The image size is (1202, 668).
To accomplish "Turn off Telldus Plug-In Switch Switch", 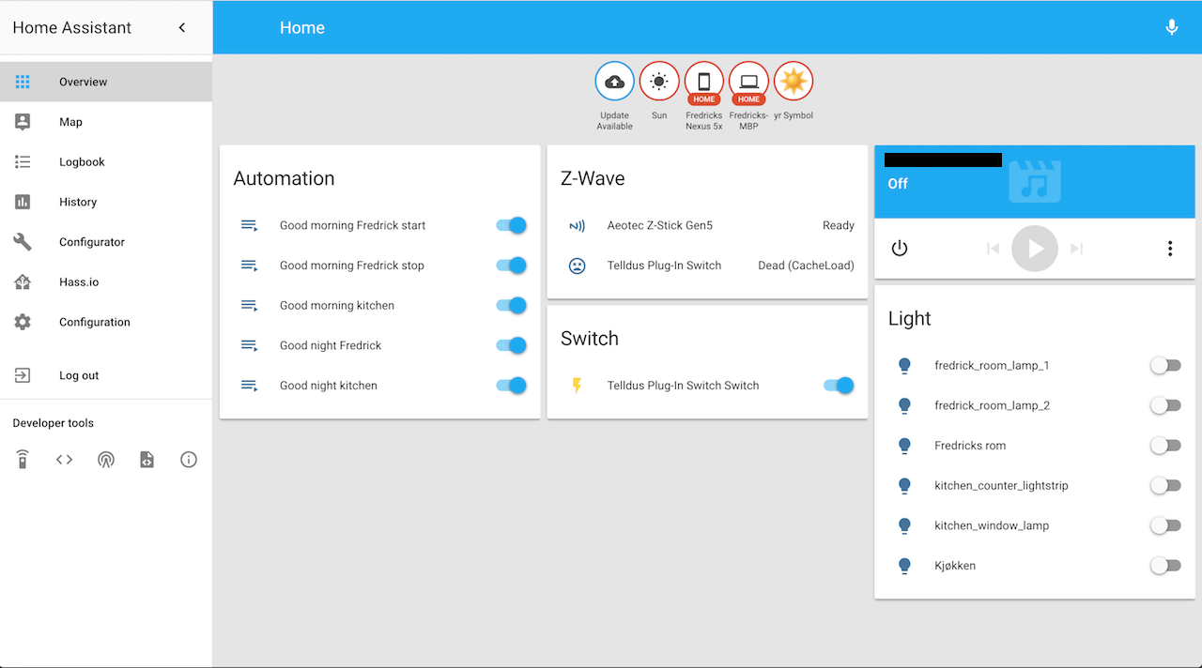I will click(839, 386).
